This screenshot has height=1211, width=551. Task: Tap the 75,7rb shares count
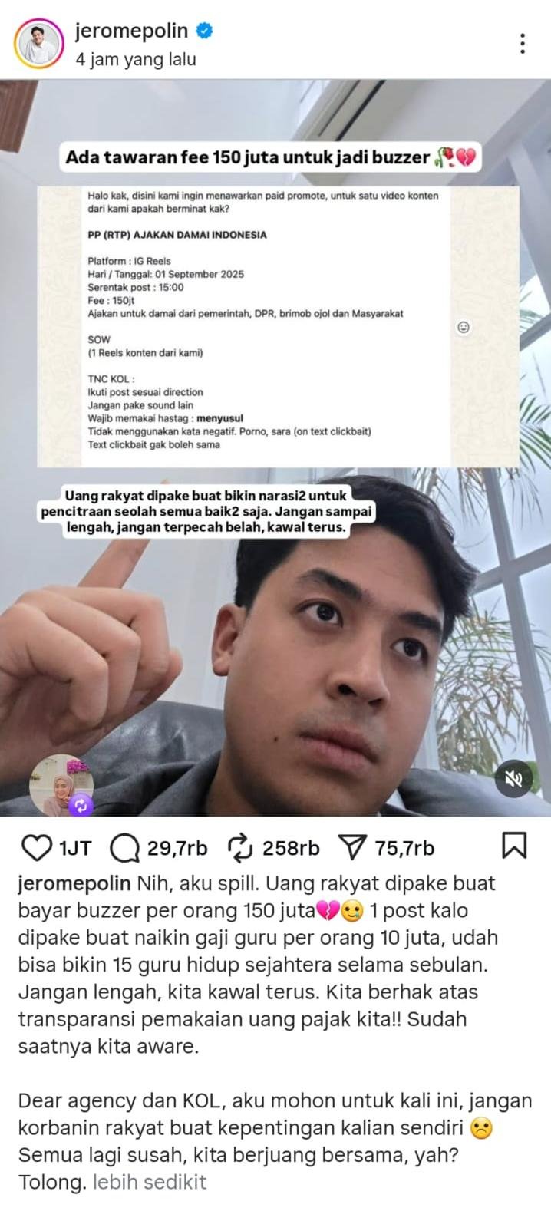[x=404, y=848]
